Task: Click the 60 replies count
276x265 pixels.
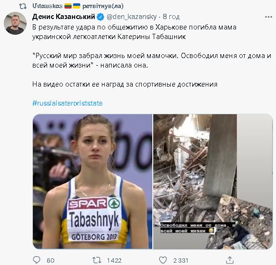Action: [x=50, y=260]
